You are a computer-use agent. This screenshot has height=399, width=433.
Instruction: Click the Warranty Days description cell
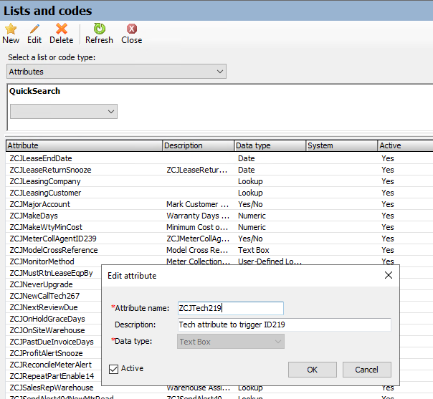point(198,216)
